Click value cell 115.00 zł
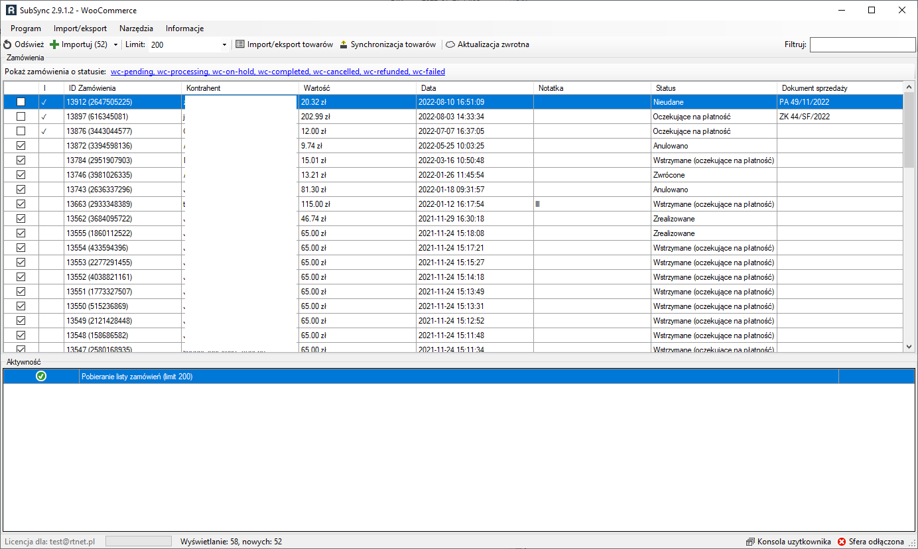Image resolution: width=918 pixels, height=549 pixels. (358, 204)
